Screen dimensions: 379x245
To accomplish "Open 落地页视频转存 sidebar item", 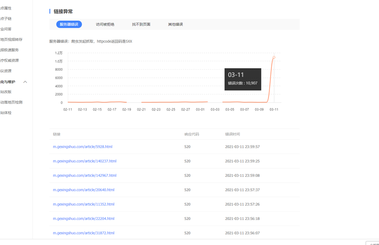I will (x=11, y=40).
